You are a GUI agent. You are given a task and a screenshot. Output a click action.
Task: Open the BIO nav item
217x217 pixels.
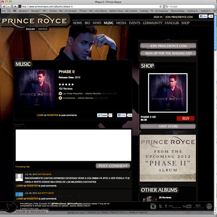(87, 23)
